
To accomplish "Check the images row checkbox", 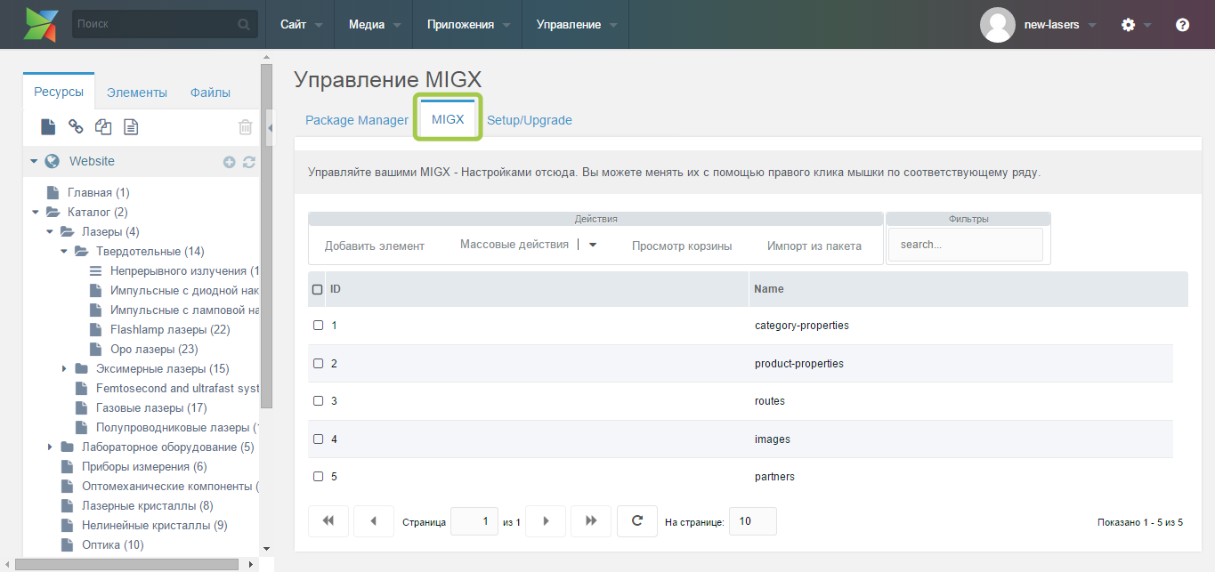I will (318, 439).
